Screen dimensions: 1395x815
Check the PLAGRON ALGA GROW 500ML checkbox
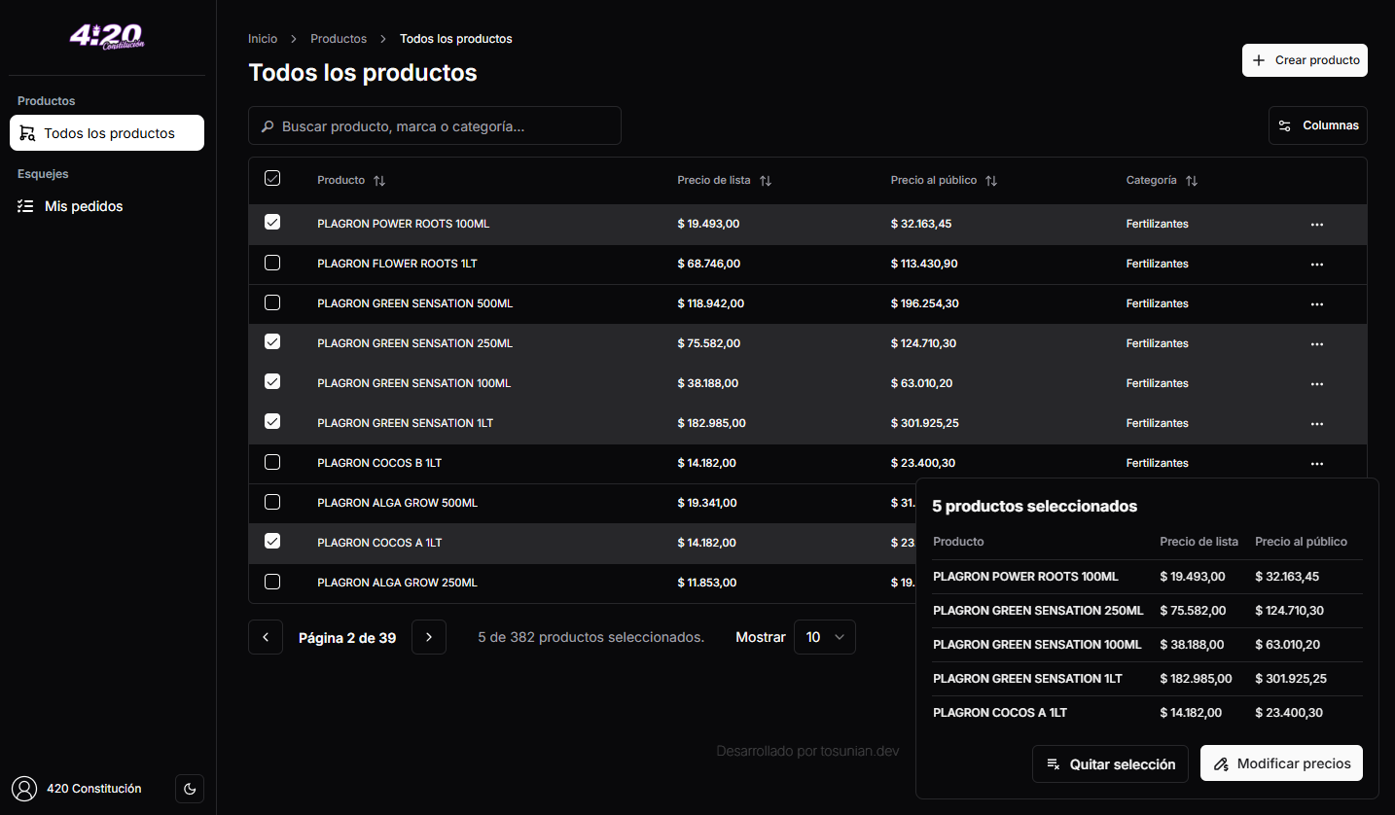(x=272, y=502)
